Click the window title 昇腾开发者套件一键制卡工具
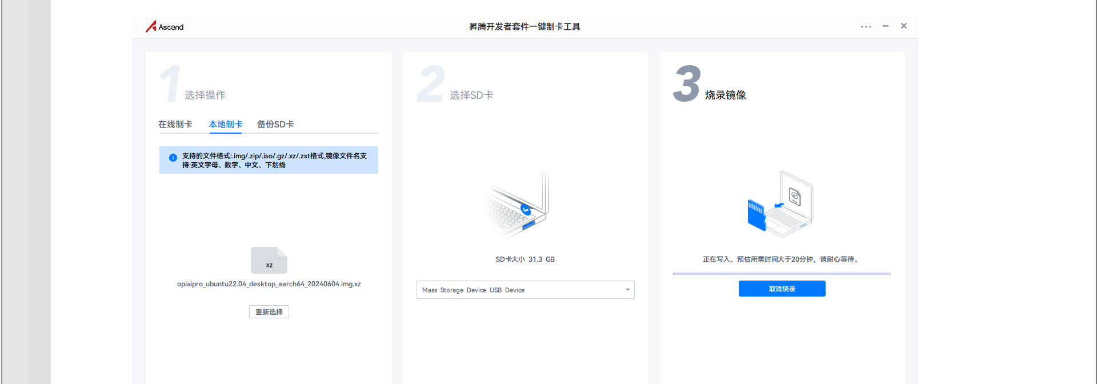Viewport: 1097px width, 384px height. click(x=525, y=26)
